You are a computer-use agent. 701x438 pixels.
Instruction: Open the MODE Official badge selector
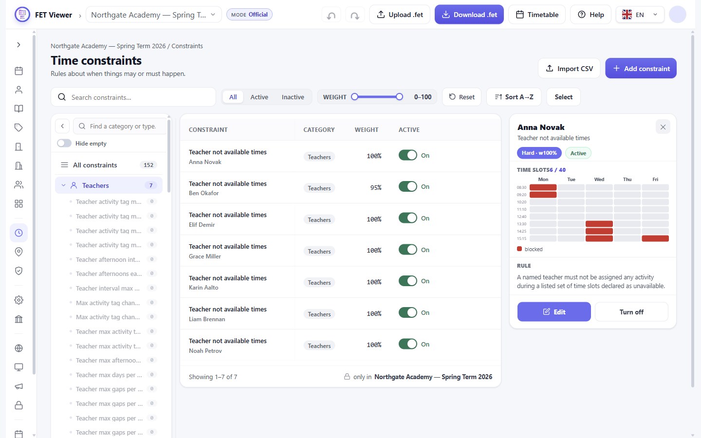point(249,15)
